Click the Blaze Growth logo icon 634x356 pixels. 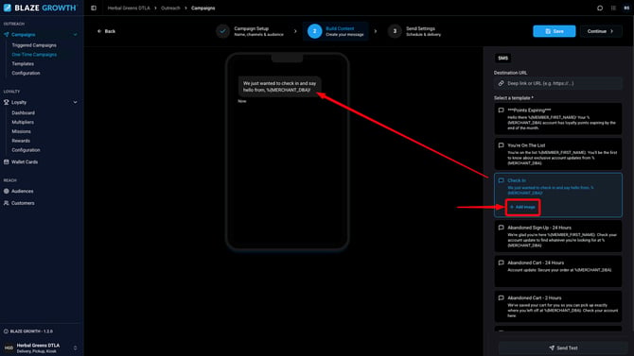point(8,8)
